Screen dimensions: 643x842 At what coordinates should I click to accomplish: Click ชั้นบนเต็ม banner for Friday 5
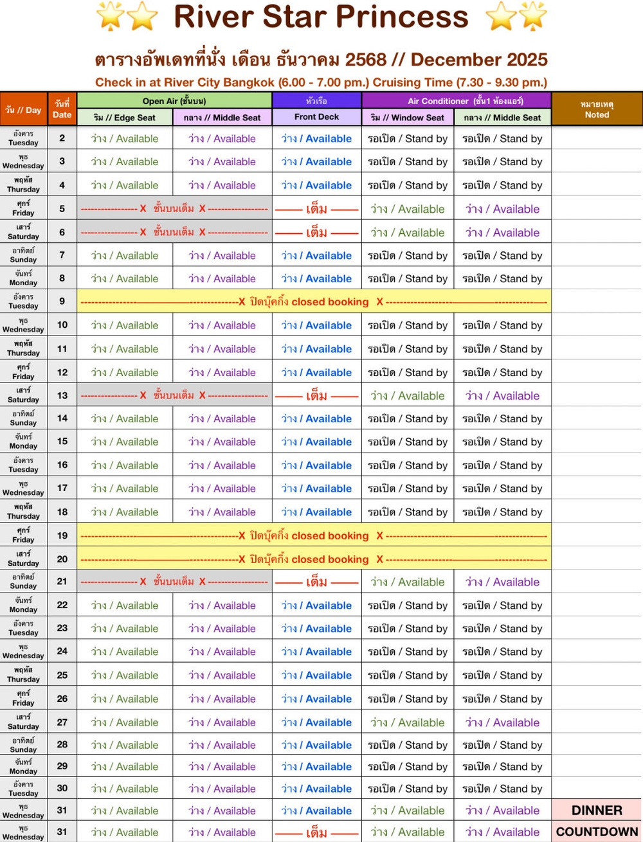174,209
